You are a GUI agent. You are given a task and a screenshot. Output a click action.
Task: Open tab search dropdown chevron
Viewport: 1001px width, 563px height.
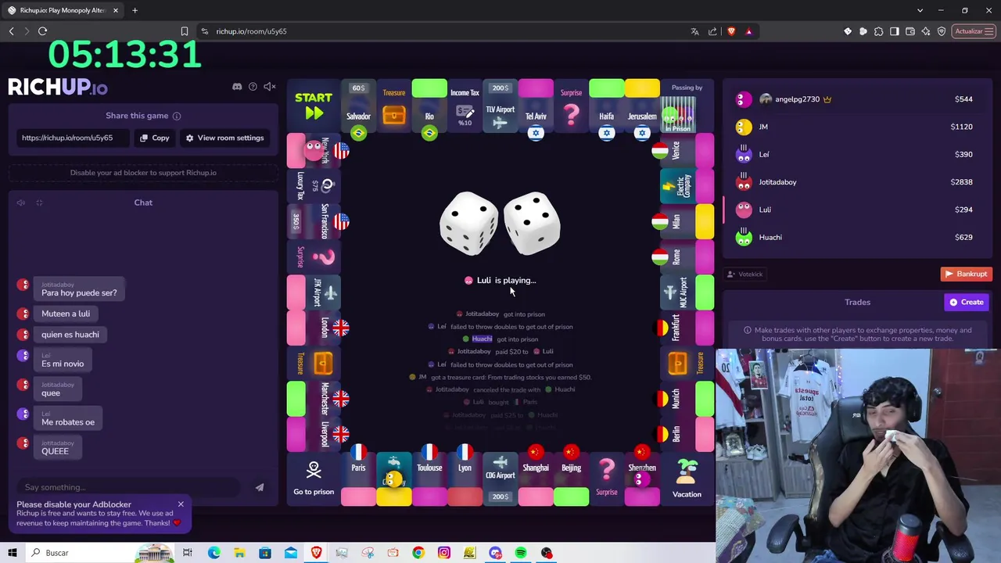[920, 10]
